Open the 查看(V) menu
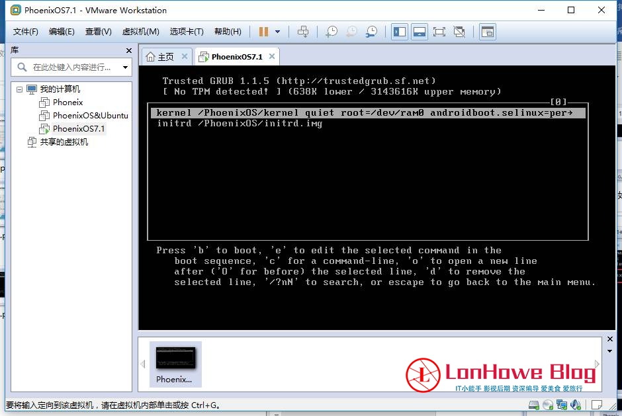 [99, 32]
